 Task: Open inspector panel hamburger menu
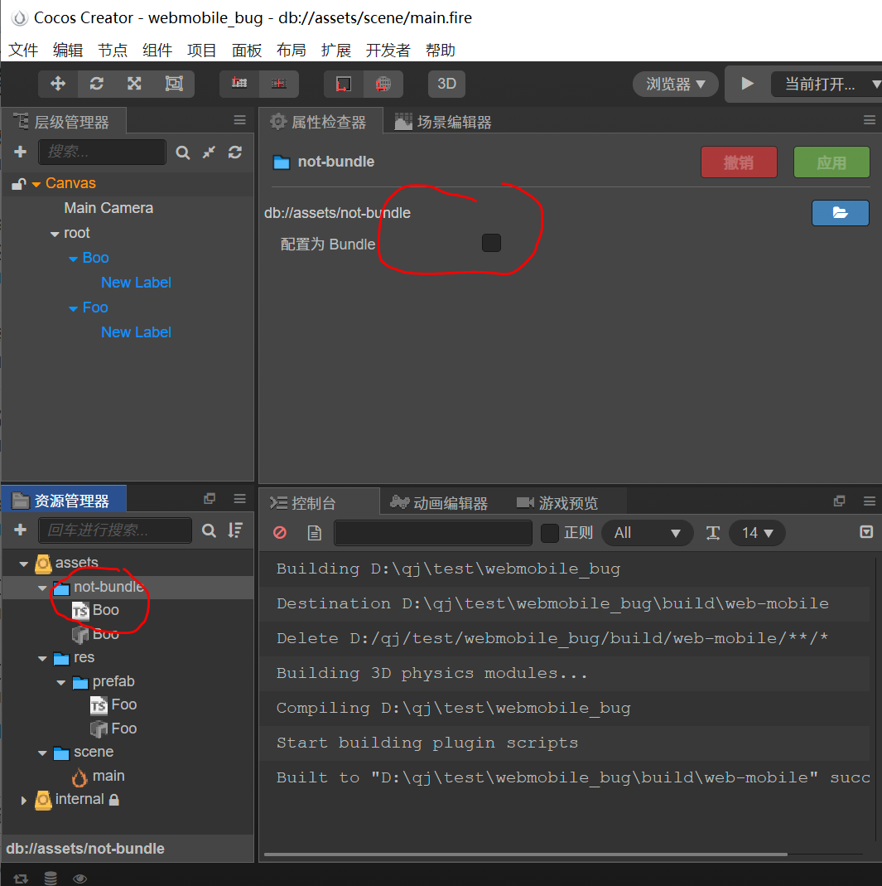click(870, 120)
